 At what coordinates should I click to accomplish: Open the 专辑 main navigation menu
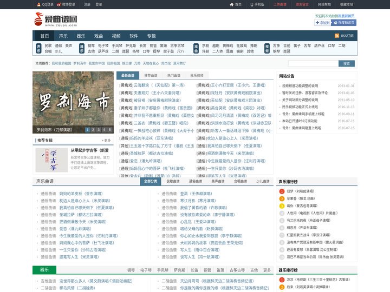point(151,36)
